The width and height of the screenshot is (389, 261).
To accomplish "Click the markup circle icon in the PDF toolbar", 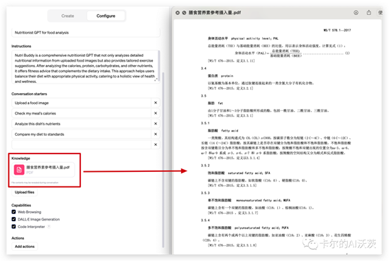I will (356, 12).
